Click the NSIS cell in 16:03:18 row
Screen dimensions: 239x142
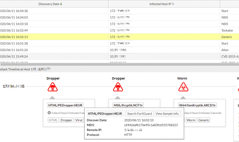(x=225, y=24)
